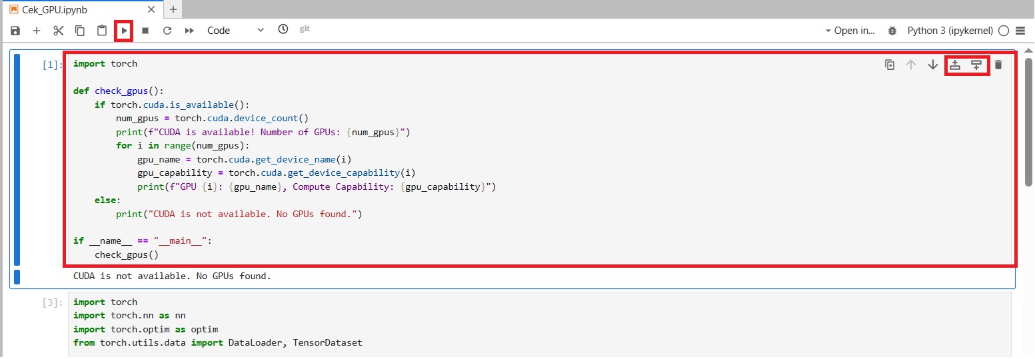Place cursor on the 'import torch' line in cell 1
Image resolution: width=1035 pixels, height=359 pixels.
click(x=105, y=64)
